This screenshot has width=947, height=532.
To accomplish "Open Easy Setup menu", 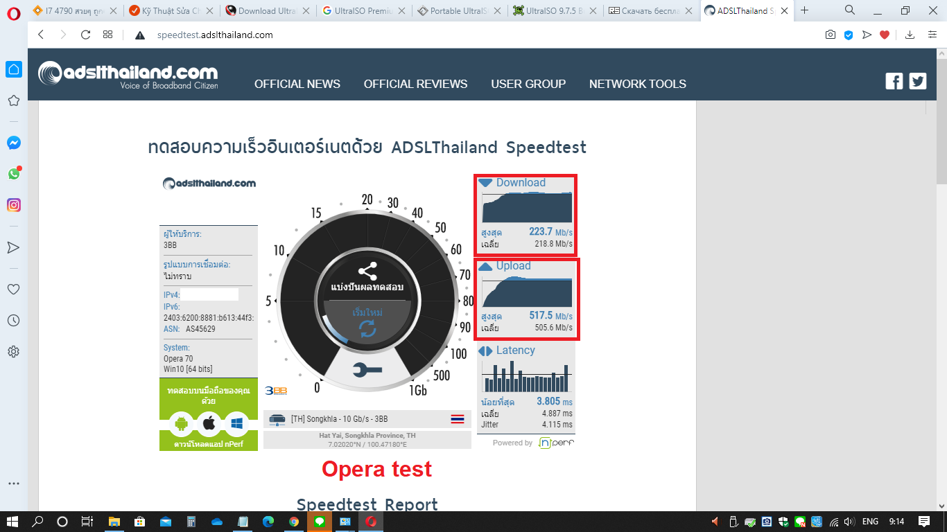I will click(932, 35).
